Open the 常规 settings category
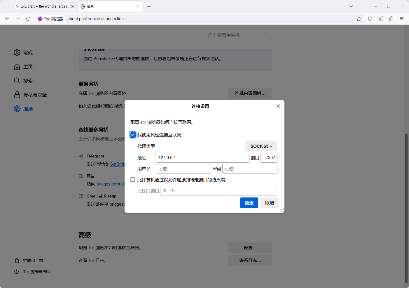409x288 pixels. (23, 53)
